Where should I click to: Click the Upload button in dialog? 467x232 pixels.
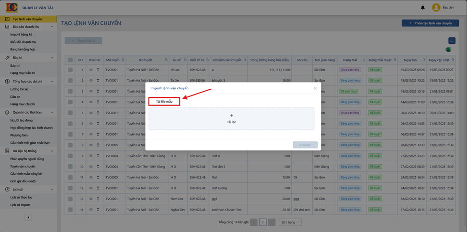pos(305,145)
